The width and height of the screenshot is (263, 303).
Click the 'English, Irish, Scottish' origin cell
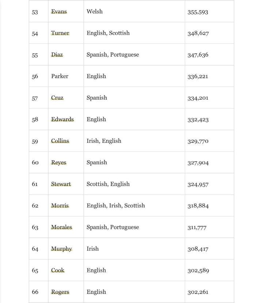point(115,206)
